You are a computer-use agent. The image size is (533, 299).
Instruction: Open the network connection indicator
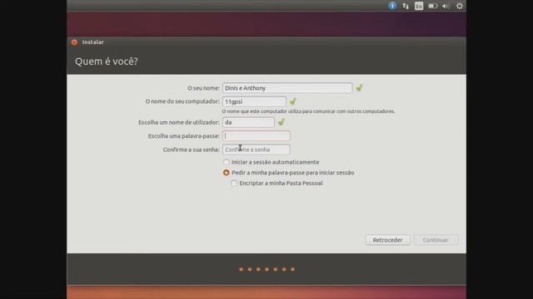coord(406,6)
